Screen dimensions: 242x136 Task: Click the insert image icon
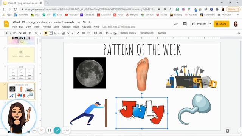(x=56, y=33)
